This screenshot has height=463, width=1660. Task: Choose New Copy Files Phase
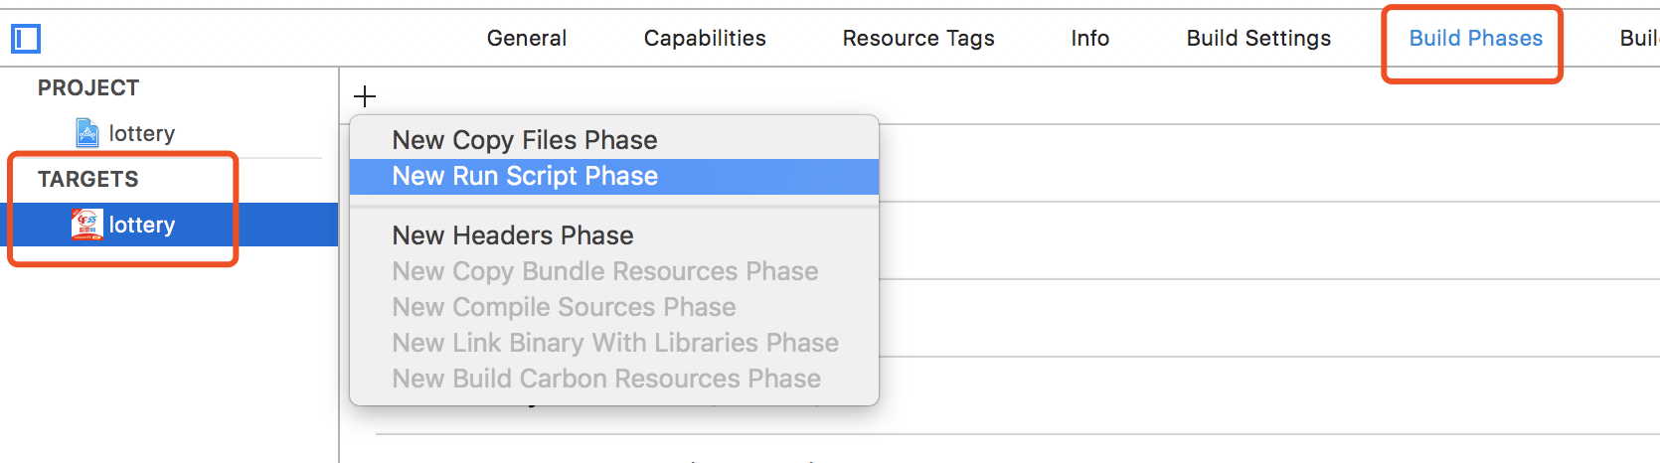[525, 140]
